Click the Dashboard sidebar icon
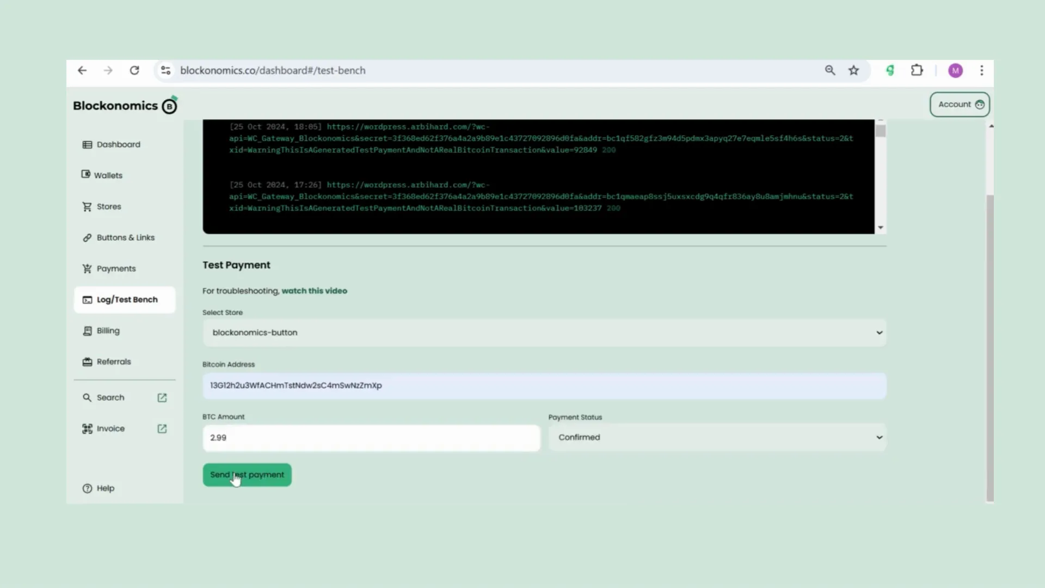1045x588 pixels. tap(87, 144)
